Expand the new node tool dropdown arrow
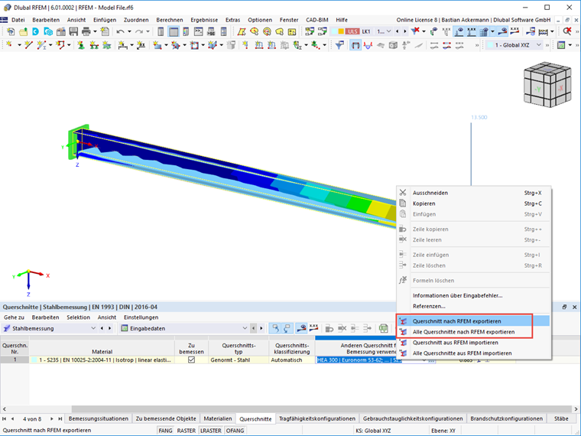This screenshot has width=581, height=436. [19, 45]
